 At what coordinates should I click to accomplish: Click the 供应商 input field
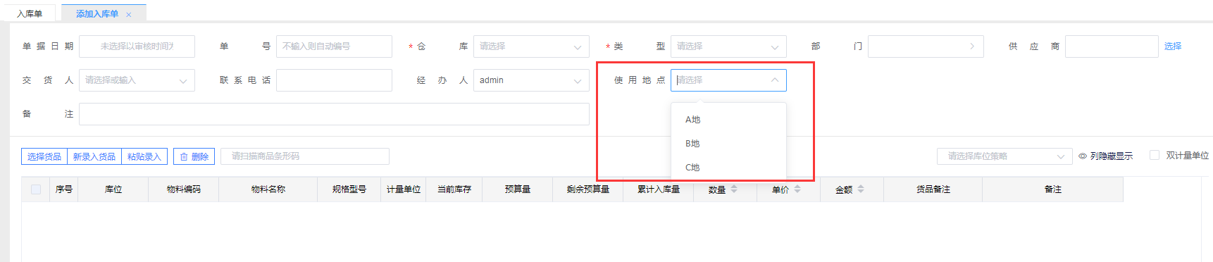(x=1112, y=46)
